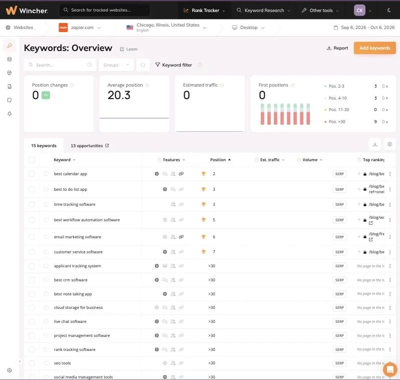Check the applicant tracking system checkbox
The height and width of the screenshot is (380, 400).
tap(32, 266)
